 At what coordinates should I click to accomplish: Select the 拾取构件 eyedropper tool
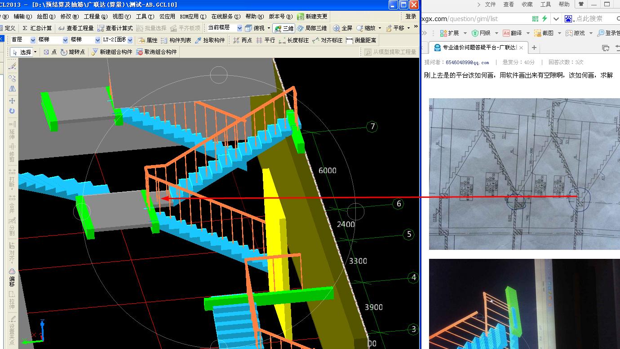210,40
